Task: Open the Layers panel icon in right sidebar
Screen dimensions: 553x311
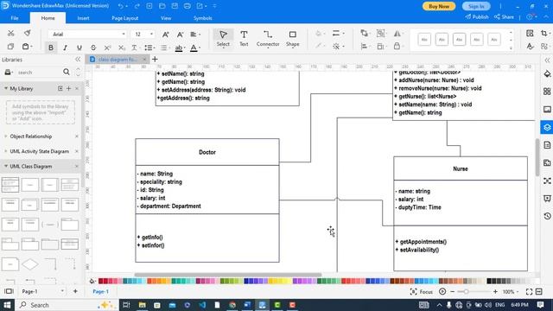Action: pyautogui.click(x=547, y=127)
